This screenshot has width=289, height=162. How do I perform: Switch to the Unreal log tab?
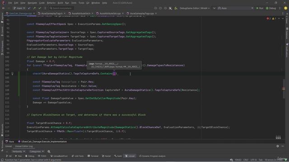click(x=8, y=146)
